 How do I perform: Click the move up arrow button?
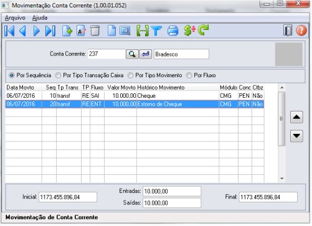click(296, 117)
